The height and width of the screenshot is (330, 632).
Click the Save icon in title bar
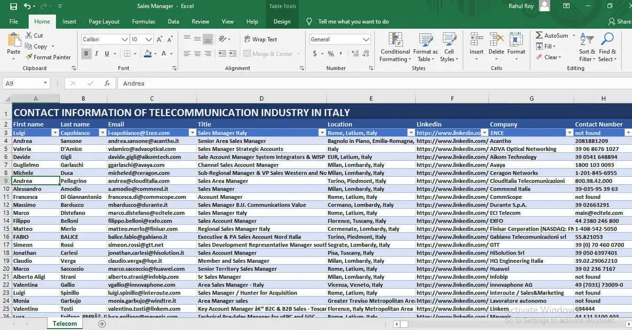[x=13, y=7]
